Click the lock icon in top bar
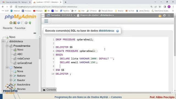 click(160, 16)
